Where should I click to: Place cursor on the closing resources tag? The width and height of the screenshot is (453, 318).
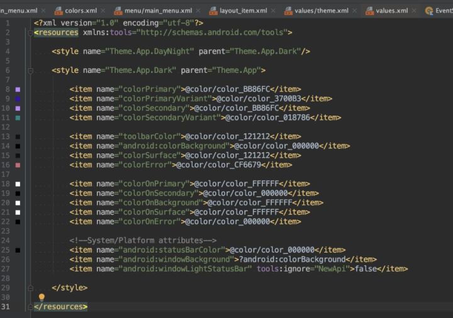60,307
